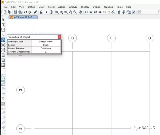This screenshot has width=160, height=135.
Task: Open the Analyze menu
Action: point(73,7)
